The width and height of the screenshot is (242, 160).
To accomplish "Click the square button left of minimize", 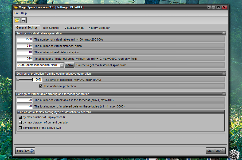I will click(x=209, y=7).
